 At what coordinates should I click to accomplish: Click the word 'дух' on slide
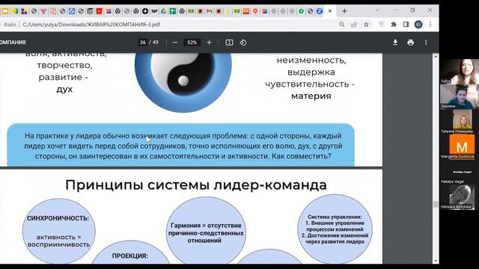(64, 90)
